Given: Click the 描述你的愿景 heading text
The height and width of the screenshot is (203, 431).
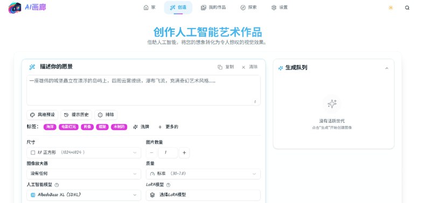Looking at the screenshot, I should [x=57, y=67].
